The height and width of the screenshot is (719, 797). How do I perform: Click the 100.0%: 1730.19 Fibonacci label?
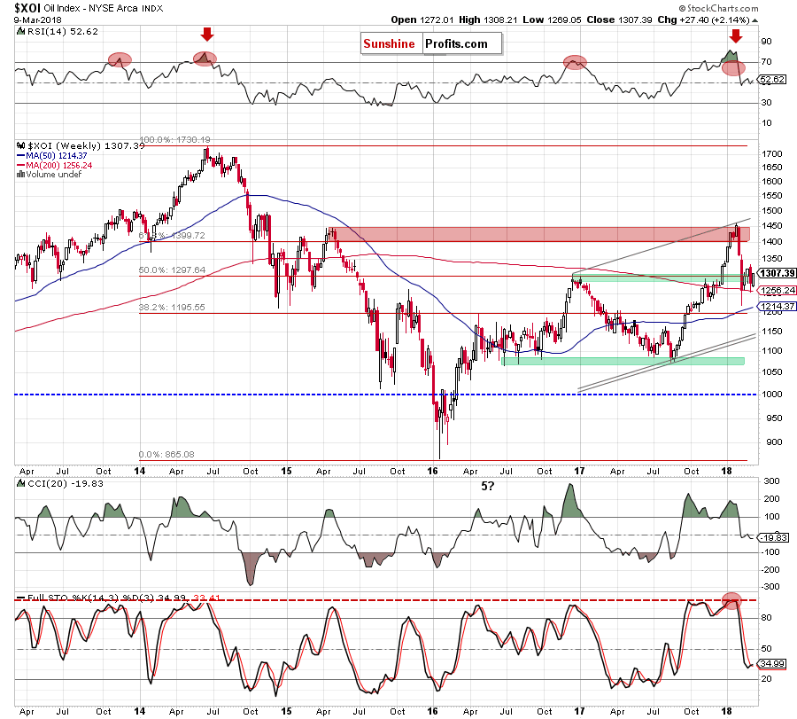click(174, 139)
